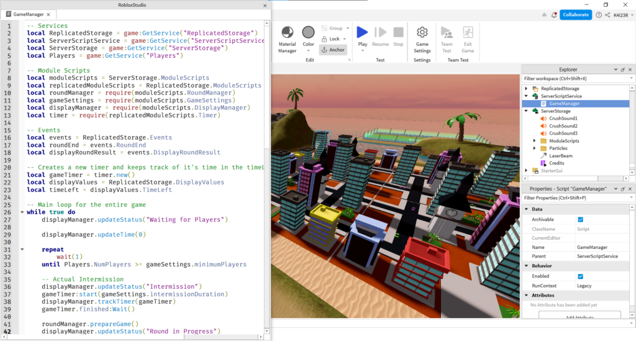Close the Properties panel
The width and height of the screenshot is (636, 341).
click(630, 189)
